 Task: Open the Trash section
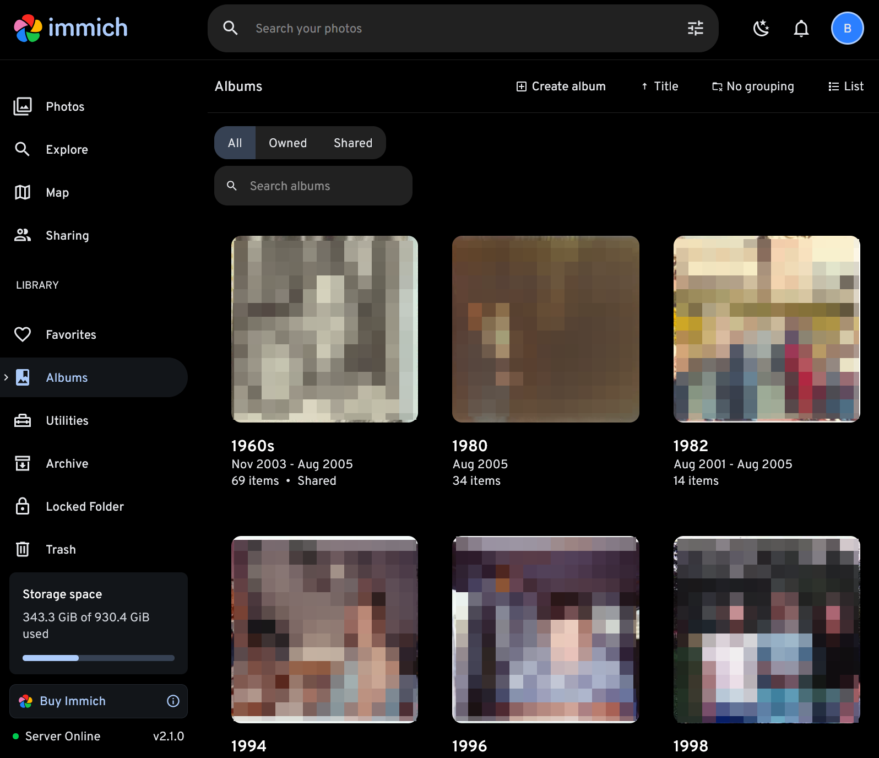94,549
